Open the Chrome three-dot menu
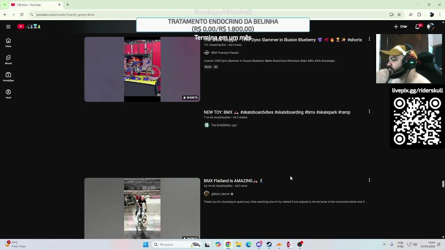 click(x=440, y=15)
